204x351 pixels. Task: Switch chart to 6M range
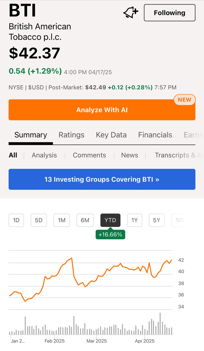click(85, 220)
